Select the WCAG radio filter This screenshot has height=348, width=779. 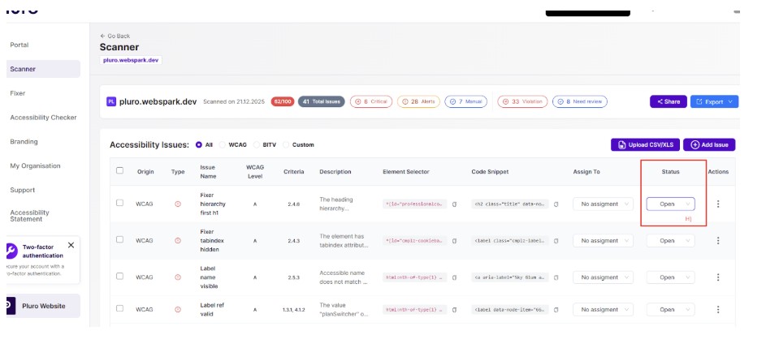(x=223, y=145)
